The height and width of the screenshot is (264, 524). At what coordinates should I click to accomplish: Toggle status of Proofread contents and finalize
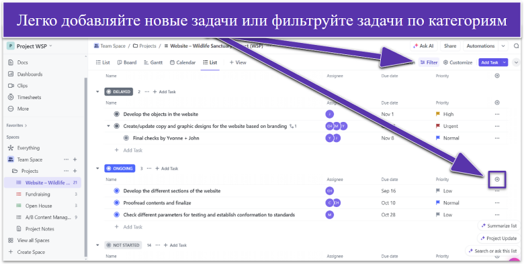(x=117, y=202)
